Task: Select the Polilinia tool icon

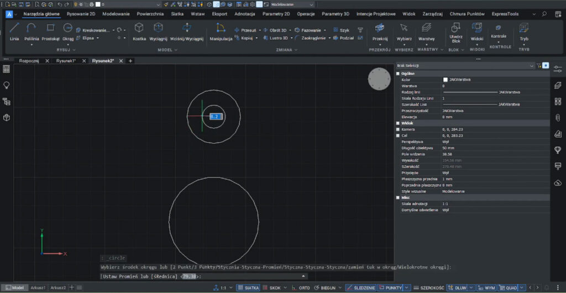Action: (32, 28)
